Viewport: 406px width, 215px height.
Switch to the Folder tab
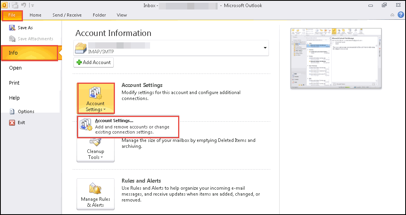100,15
